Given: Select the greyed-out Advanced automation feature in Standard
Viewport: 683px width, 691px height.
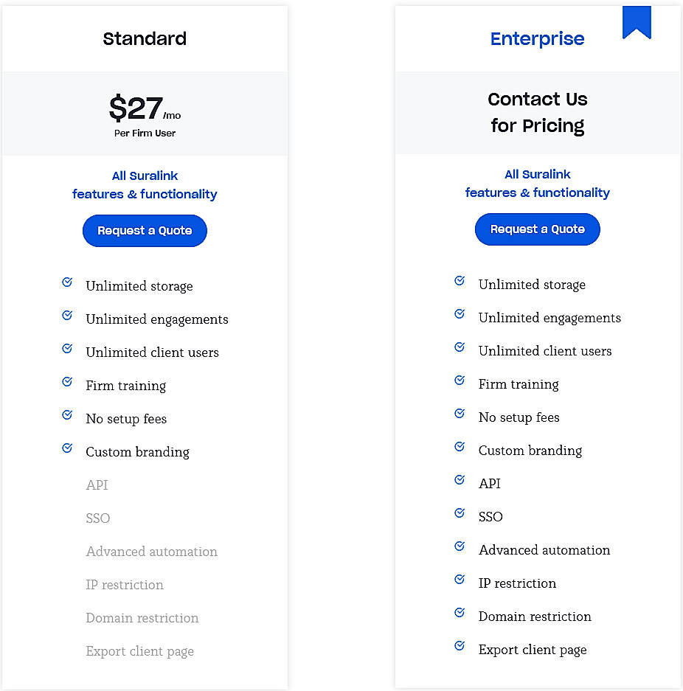Looking at the screenshot, I should pyautogui.click(x=151, y=552).
